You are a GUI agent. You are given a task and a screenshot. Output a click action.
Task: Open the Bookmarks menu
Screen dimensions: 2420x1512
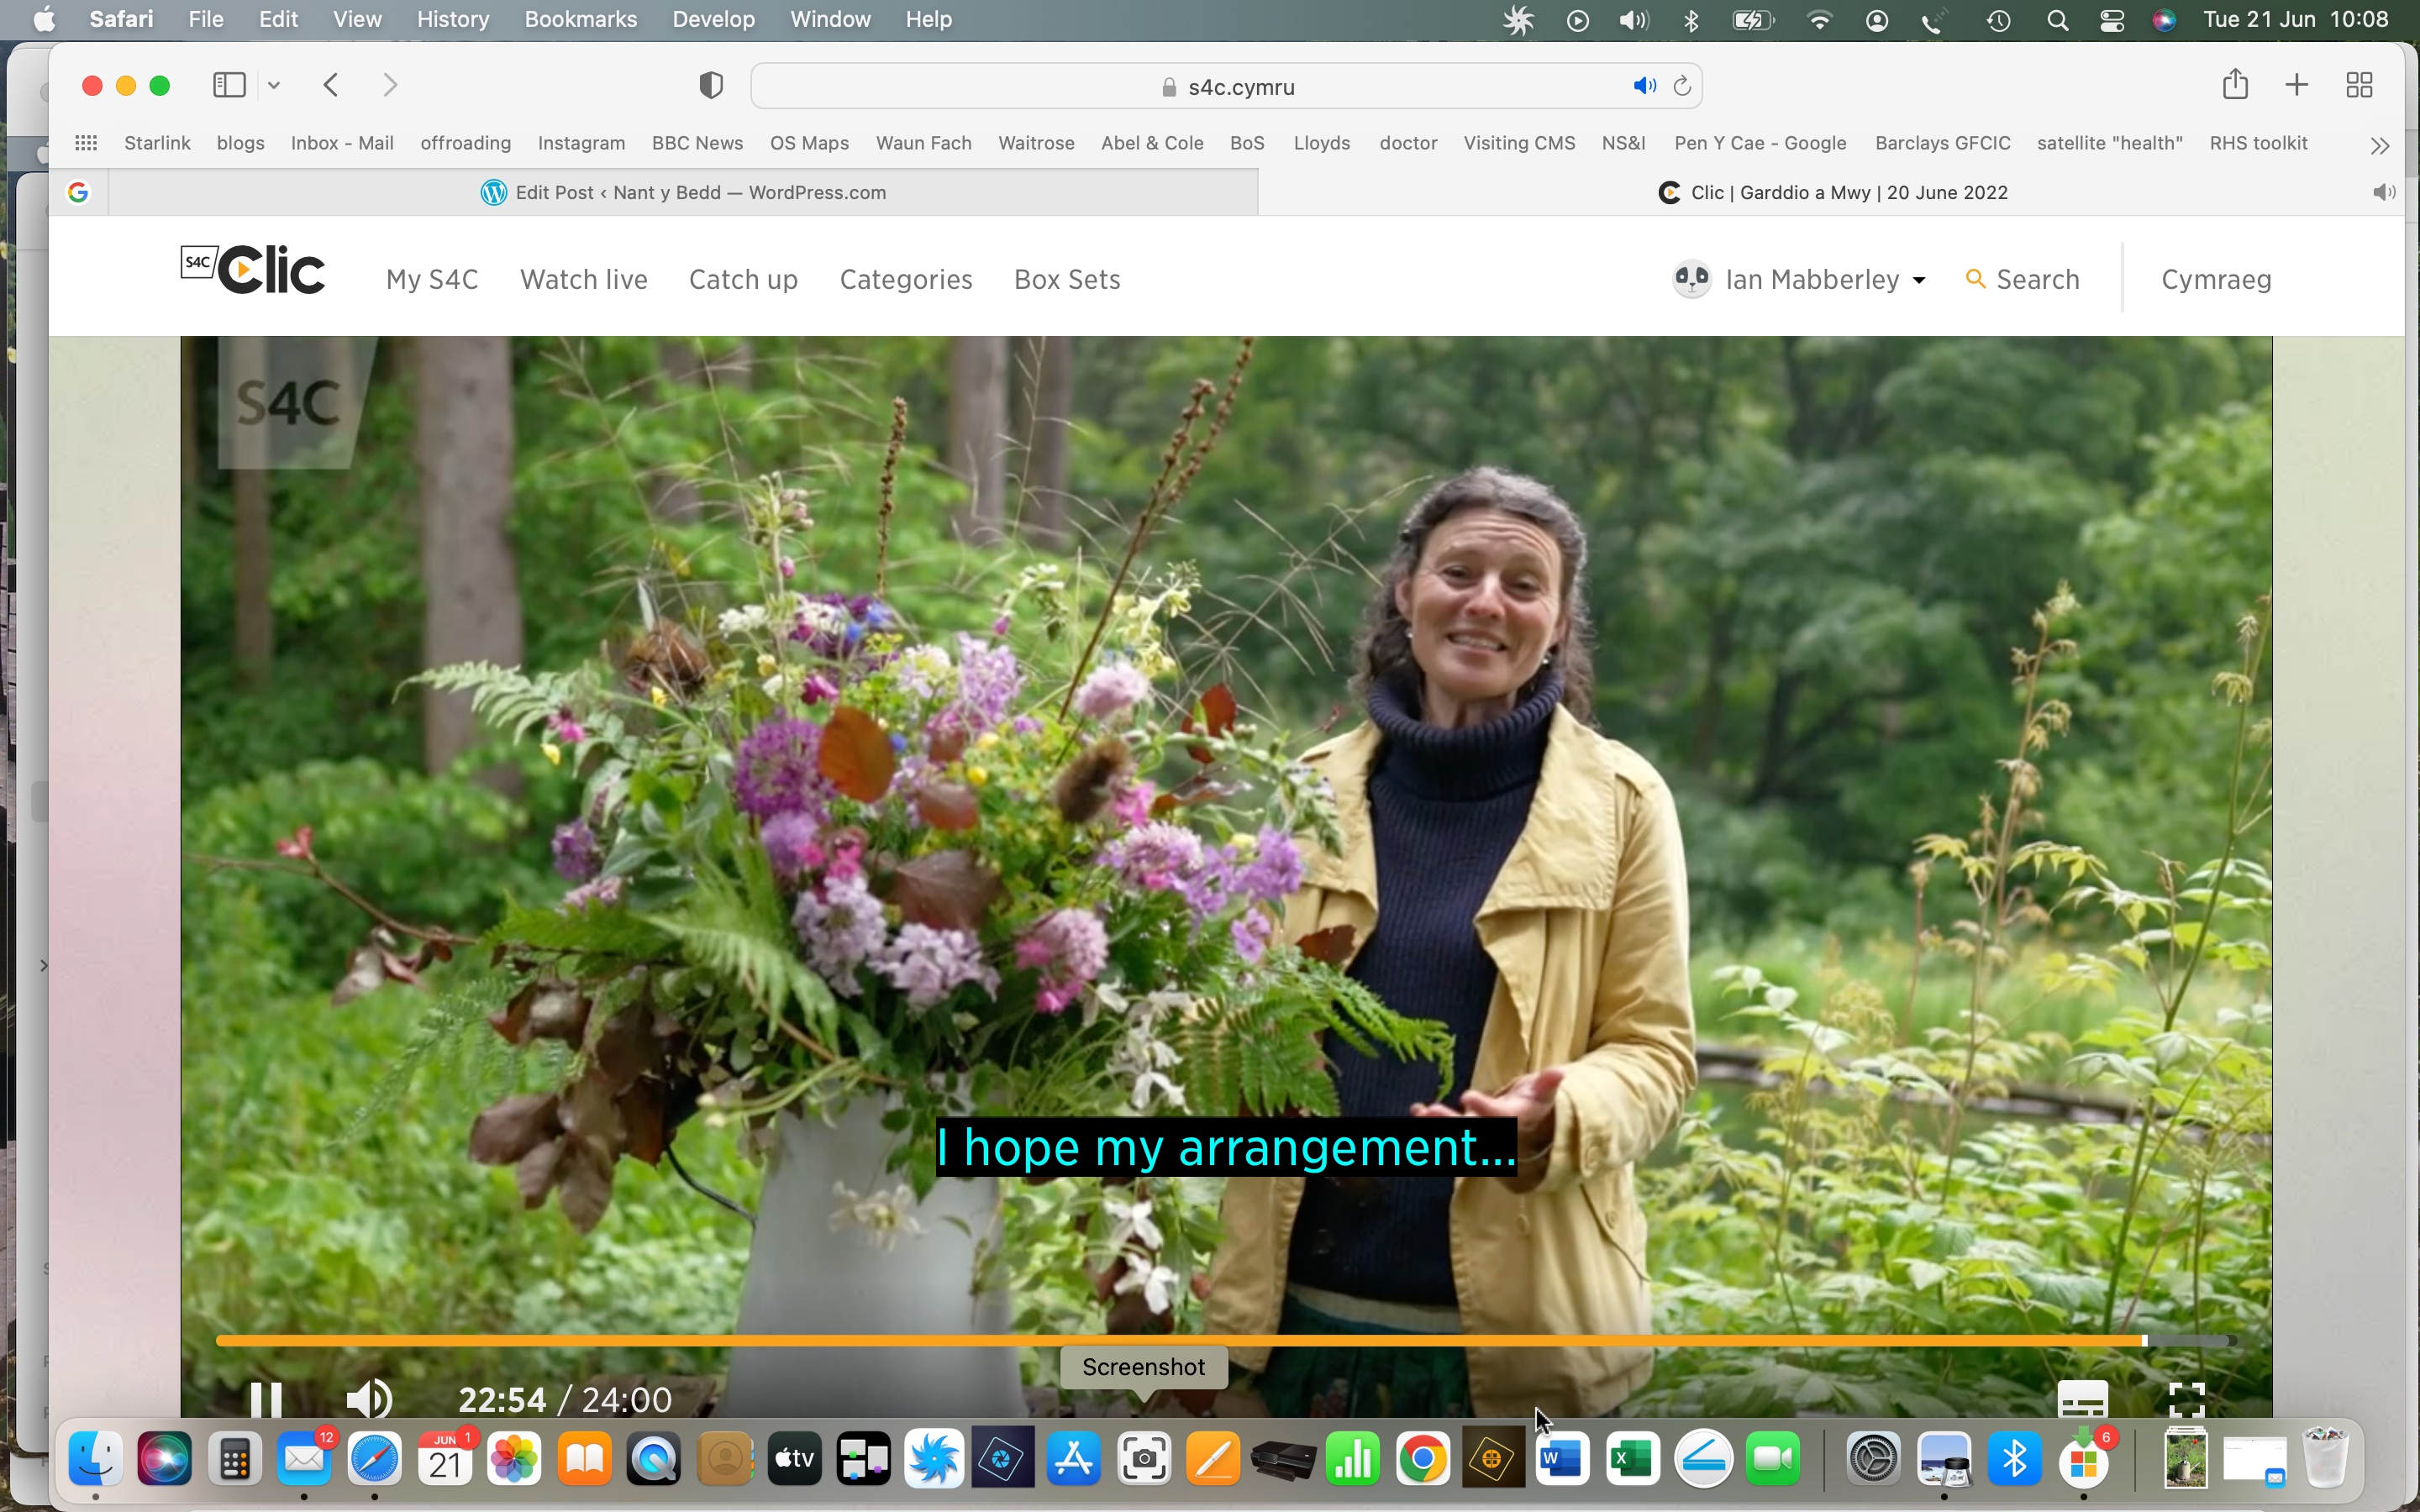click(x=580, y=19)
